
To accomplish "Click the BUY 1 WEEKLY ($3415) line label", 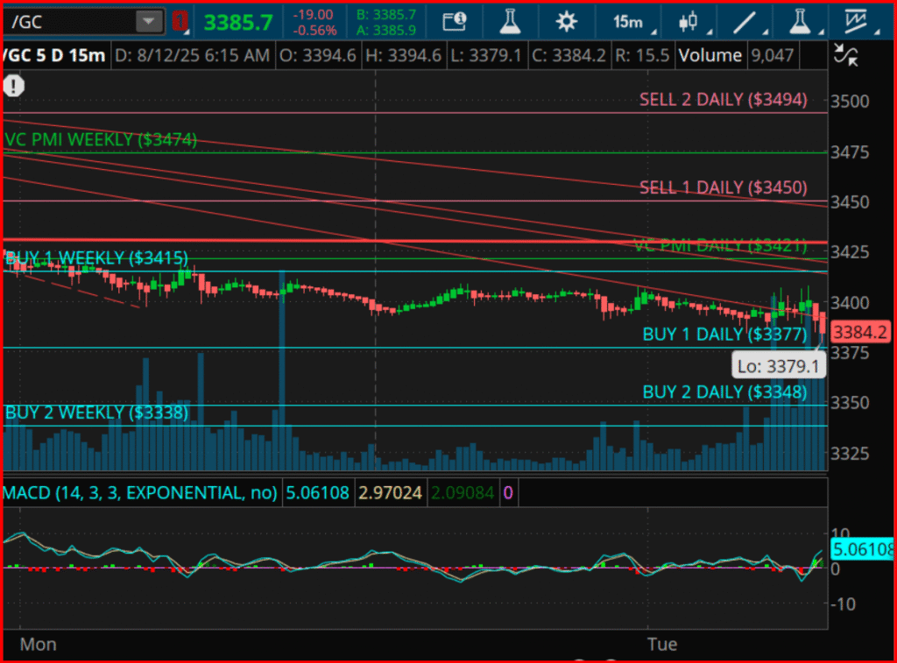I will (96, 258).
